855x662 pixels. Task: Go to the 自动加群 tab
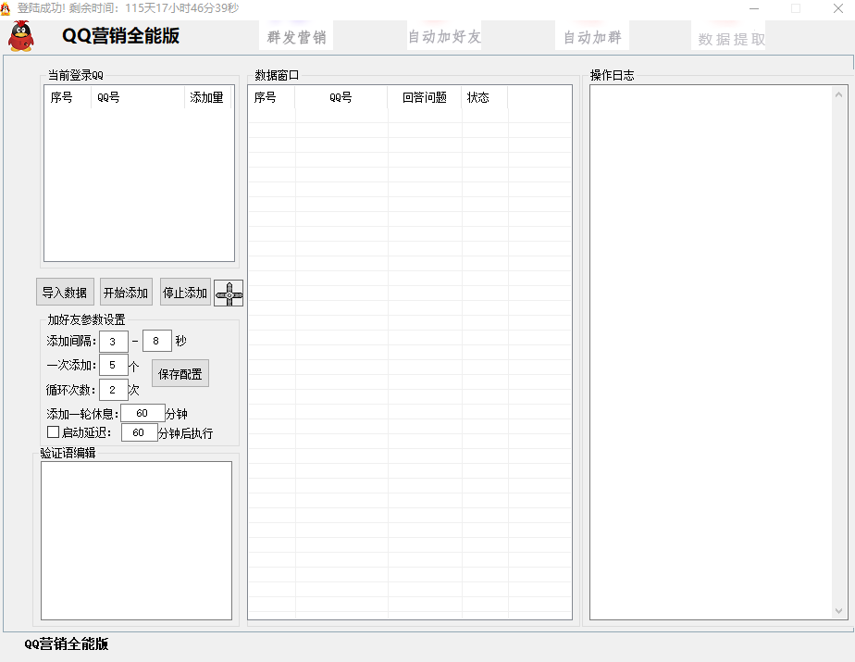click(592, 37)
